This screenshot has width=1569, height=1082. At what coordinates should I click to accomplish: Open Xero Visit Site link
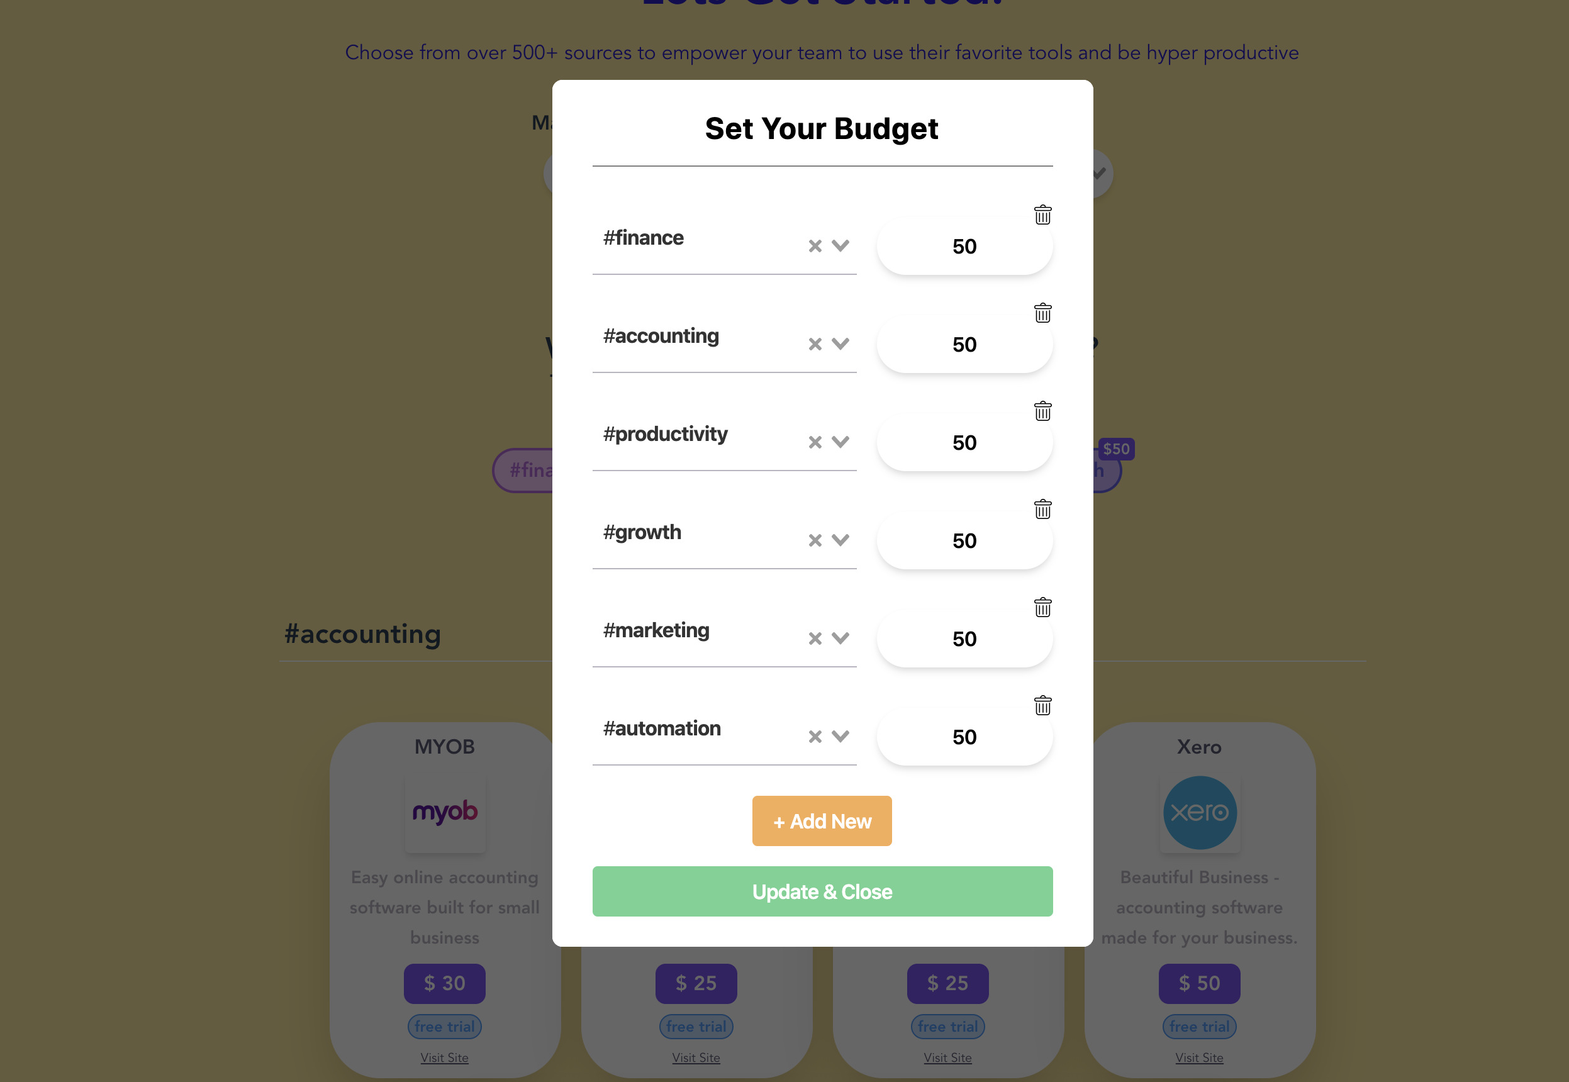1199,1057
